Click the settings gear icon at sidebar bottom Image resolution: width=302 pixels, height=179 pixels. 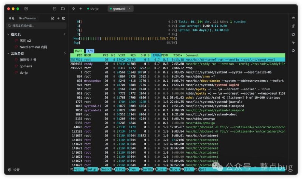point(10,170)
